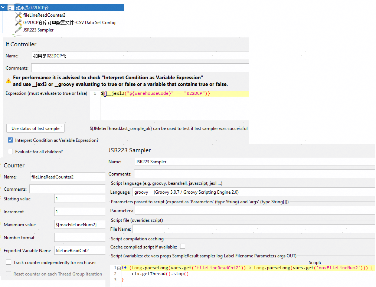Image resolution: width=376 pixels, height=287 pixels.
Task: Click the performance warning triangle icon
Action: click(x=9, y=81)
